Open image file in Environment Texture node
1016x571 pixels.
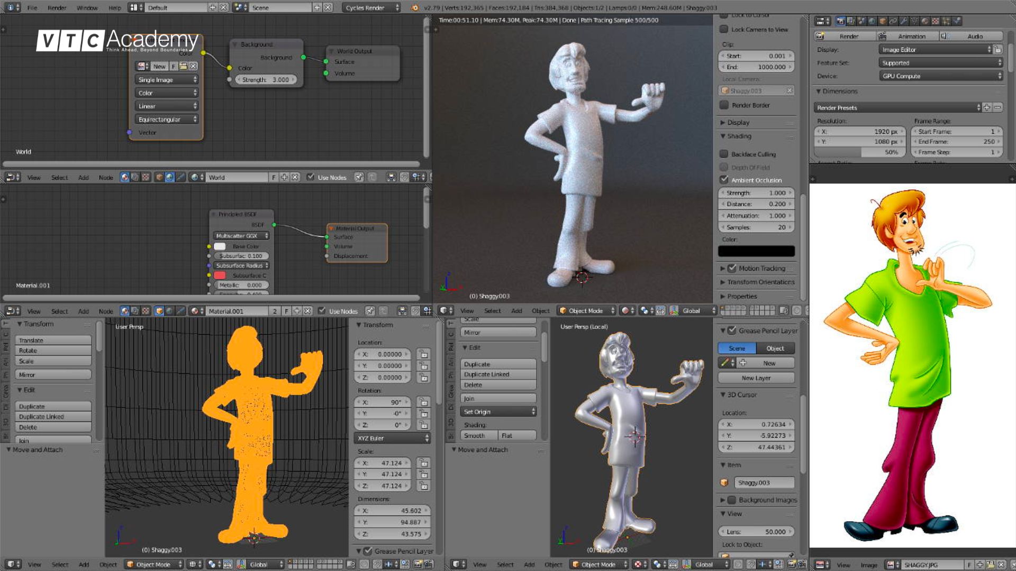[183, 66]
